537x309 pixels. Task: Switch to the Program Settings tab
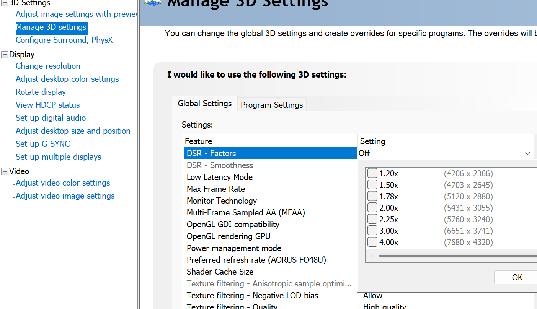click(272, 105)
